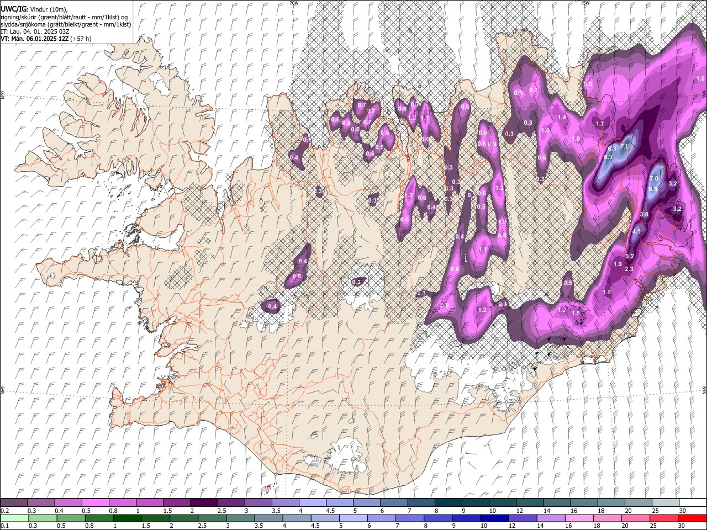This screenshot has width=707, height=530.
Task: Click the '4.1' snowfall value on the map
Action: [x=636, y=232]
